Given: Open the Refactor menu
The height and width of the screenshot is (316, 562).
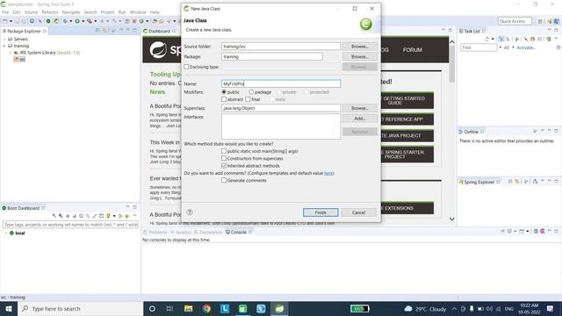Looking at the screenshot, I should 50,12.
